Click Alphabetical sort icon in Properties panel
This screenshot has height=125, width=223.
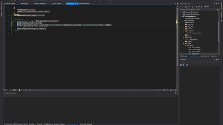pos(184,65)
